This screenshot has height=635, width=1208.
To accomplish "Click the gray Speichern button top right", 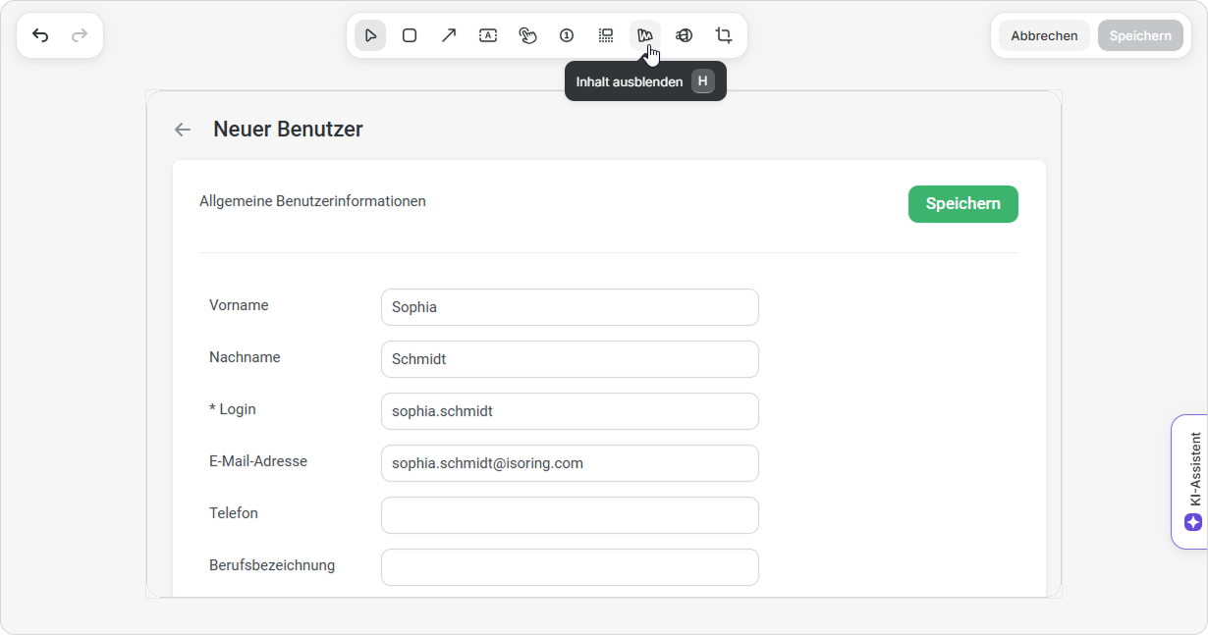I will pyautogui.click(x=1139, y=35).
